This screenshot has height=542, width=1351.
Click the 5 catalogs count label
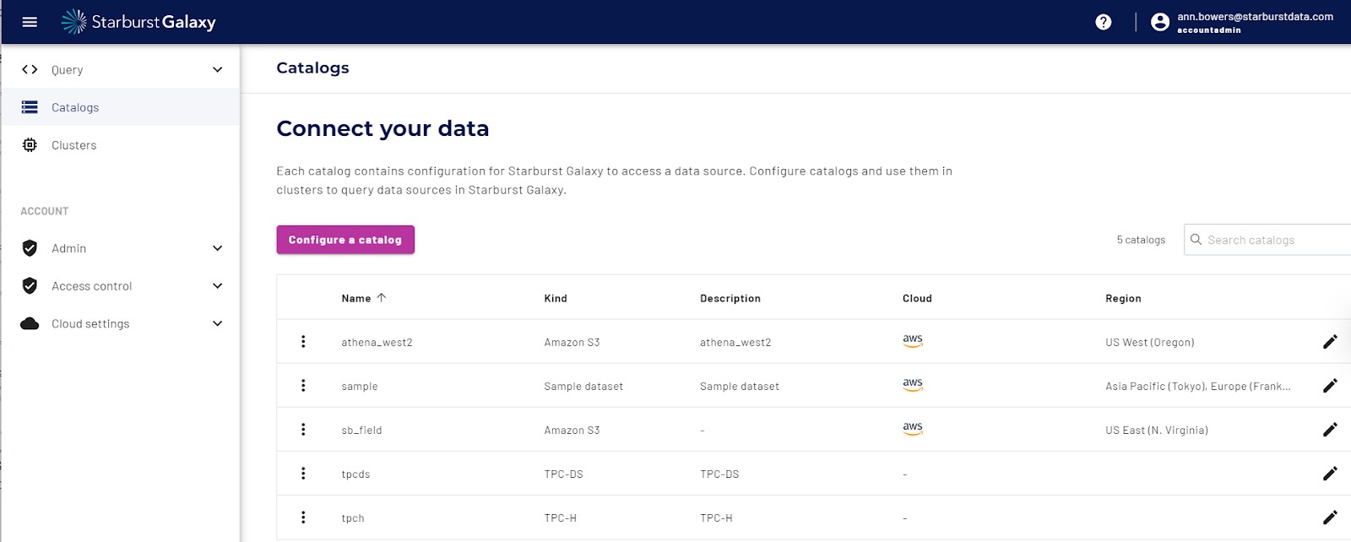point(1141,240)
